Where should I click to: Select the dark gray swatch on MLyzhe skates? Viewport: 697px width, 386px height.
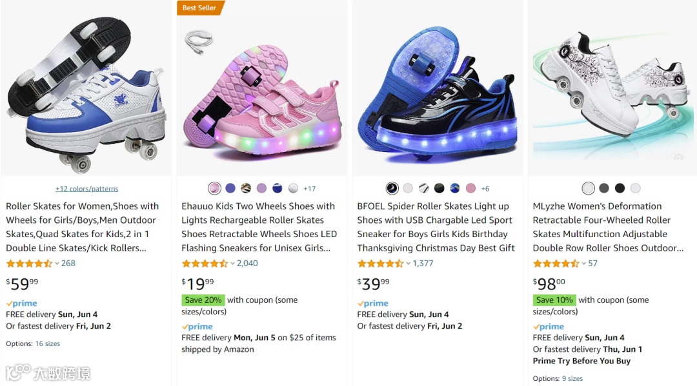[604, 188]
